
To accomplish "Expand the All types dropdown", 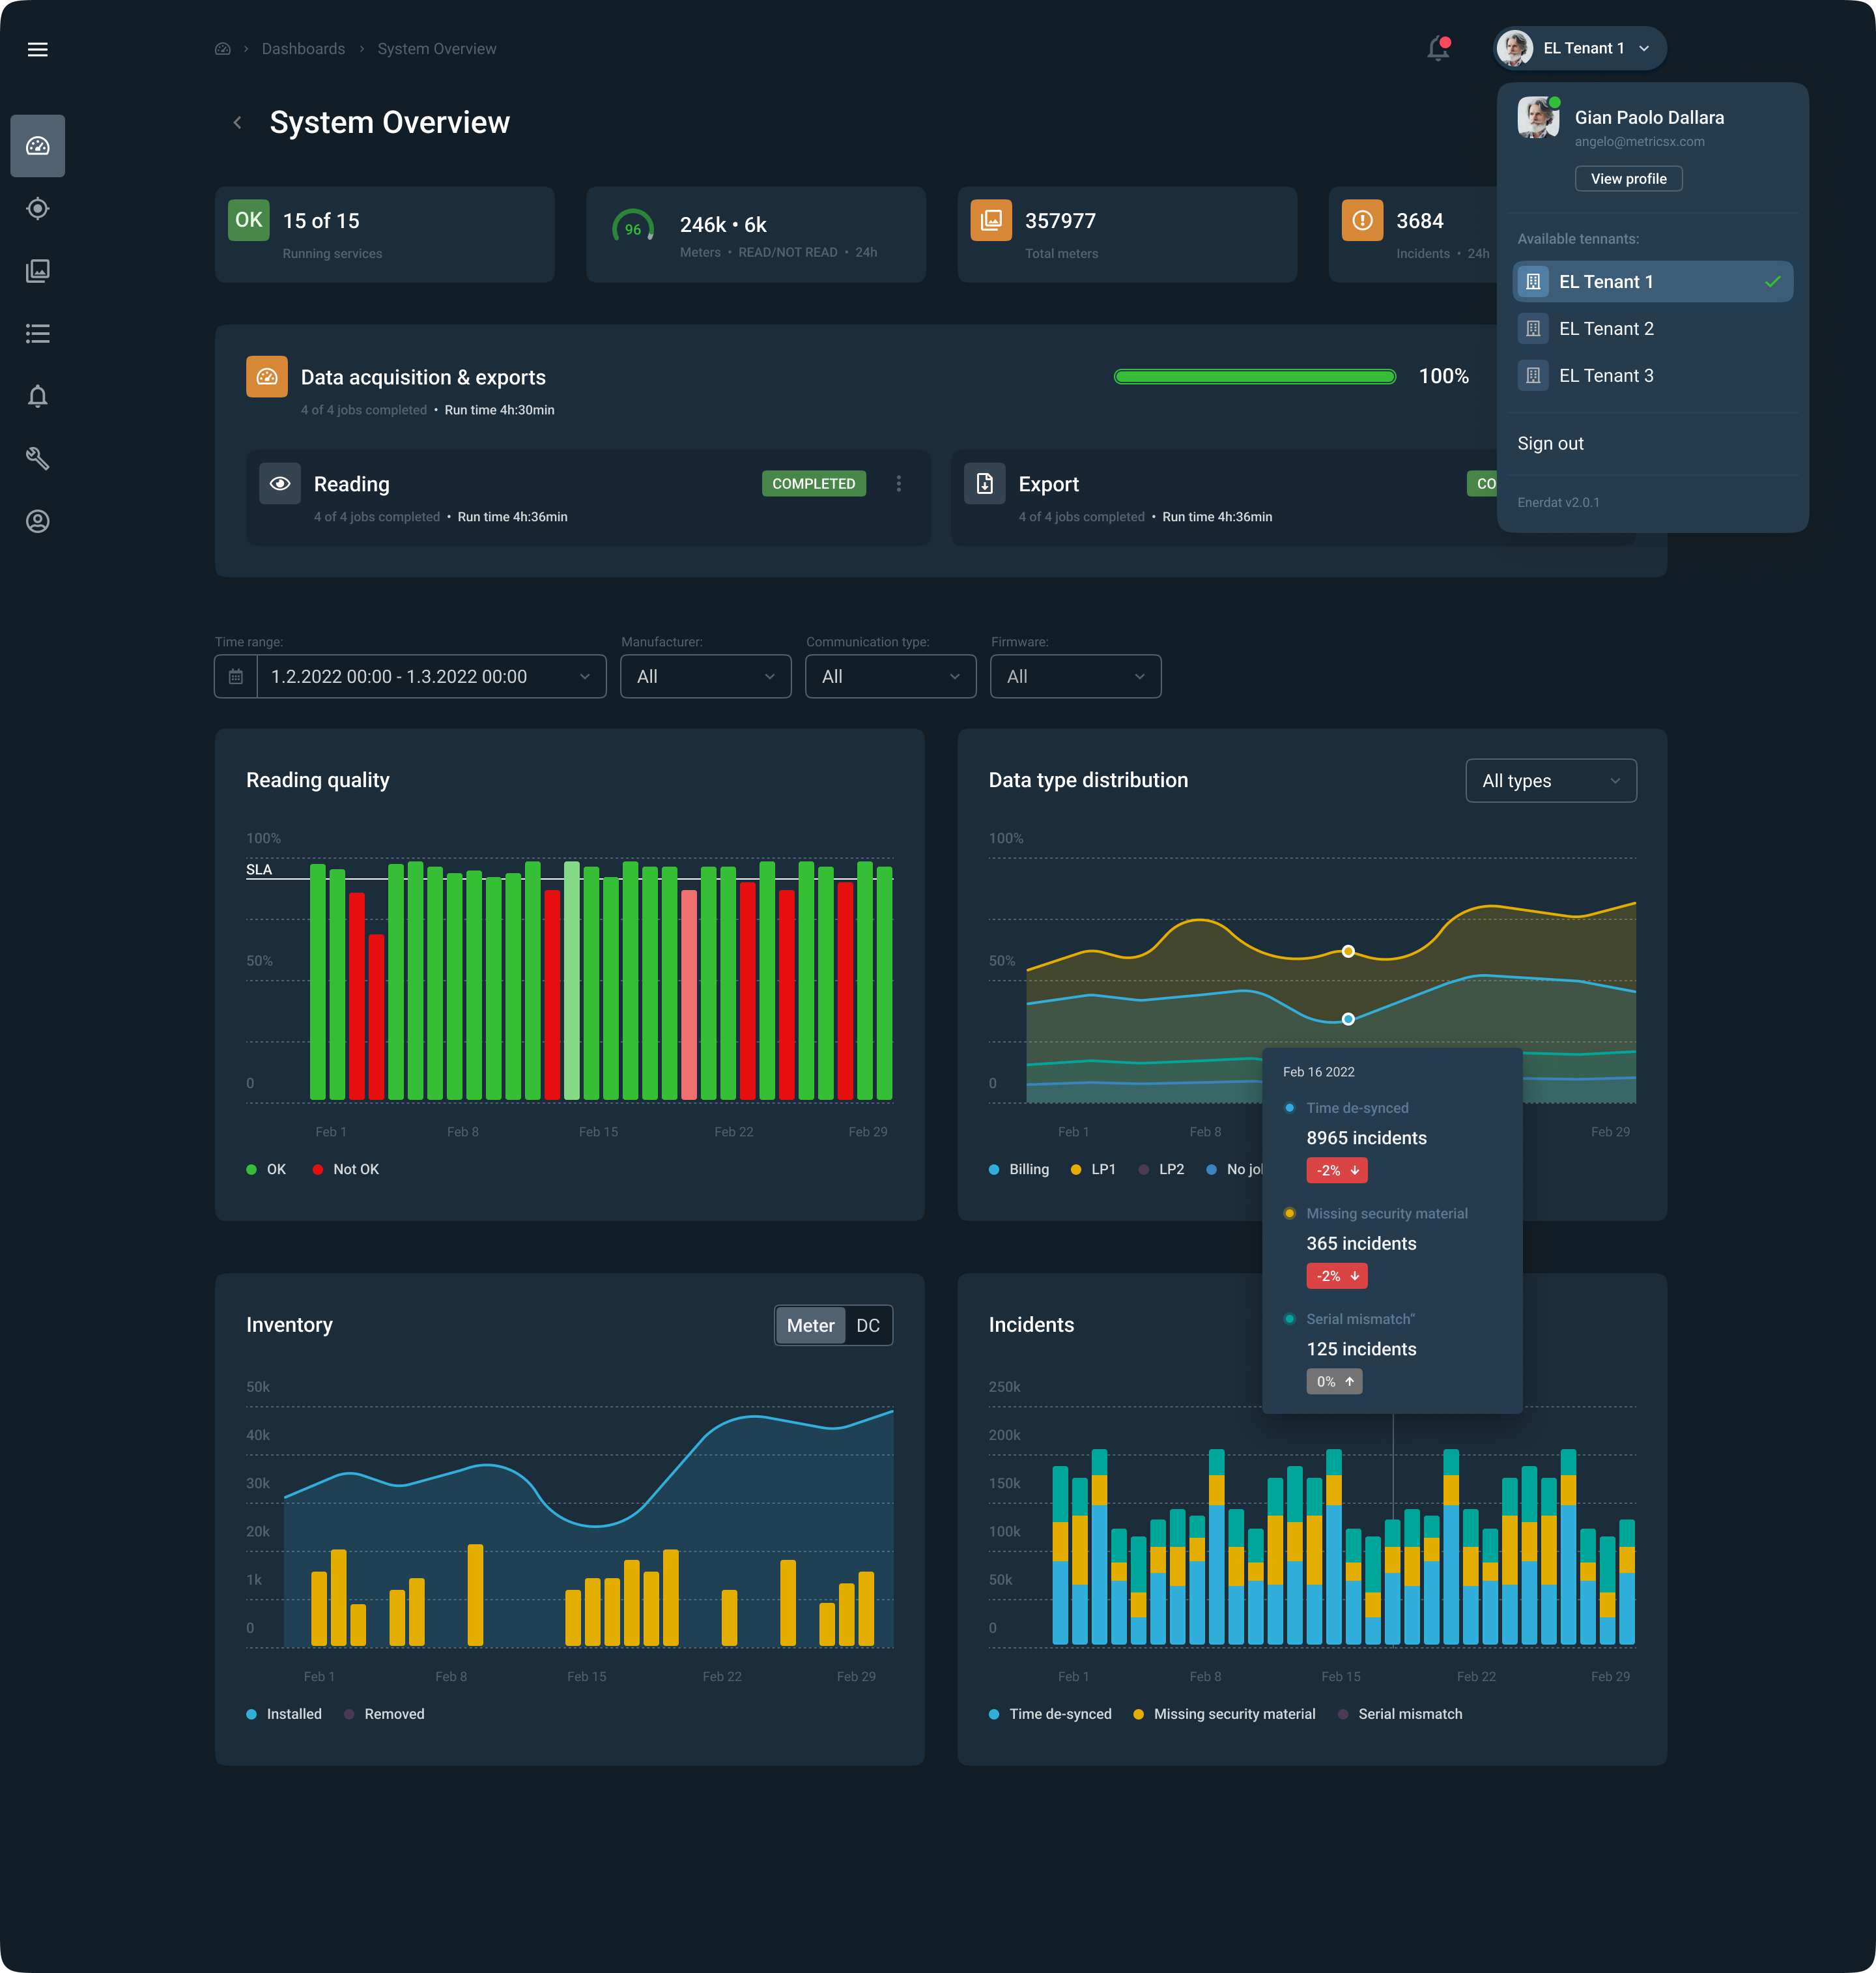I will pyautogui.click(x=1550, y=781).
